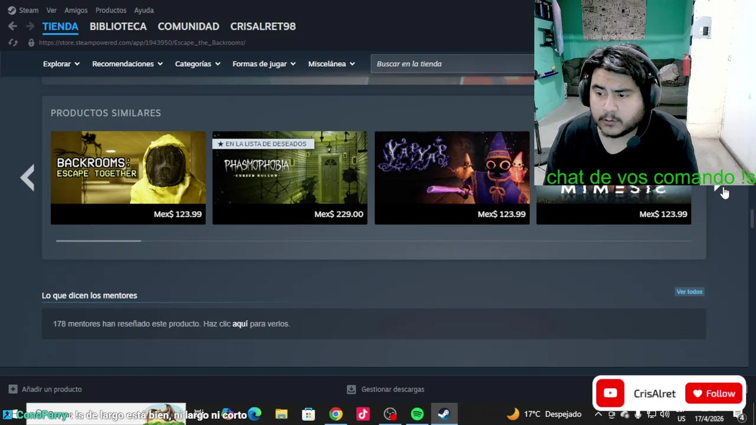Reload the store page with the refresh icon
The width and height of the screenshot is (756, 425).
(12, 42)
